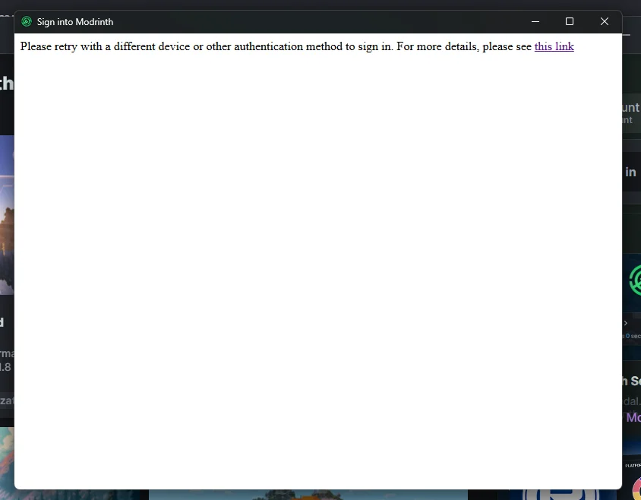
Task: Close the Sign into Modrinth window
Action: point(605,22)
